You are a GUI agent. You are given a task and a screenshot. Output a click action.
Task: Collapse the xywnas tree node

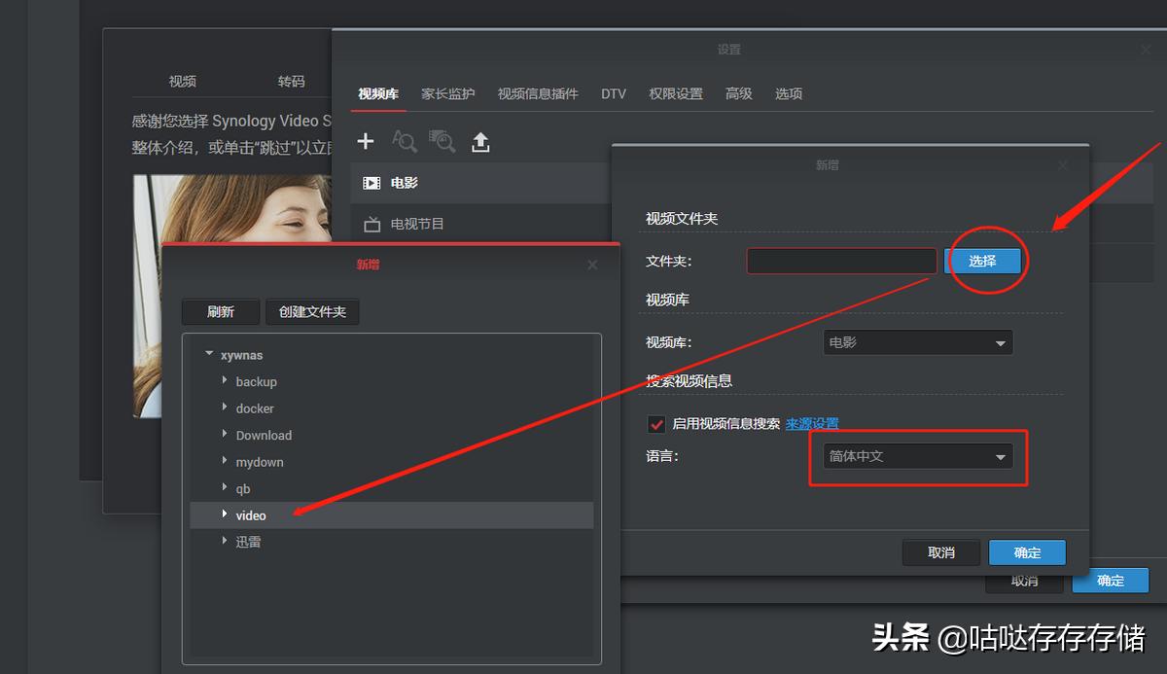point(208,354)
